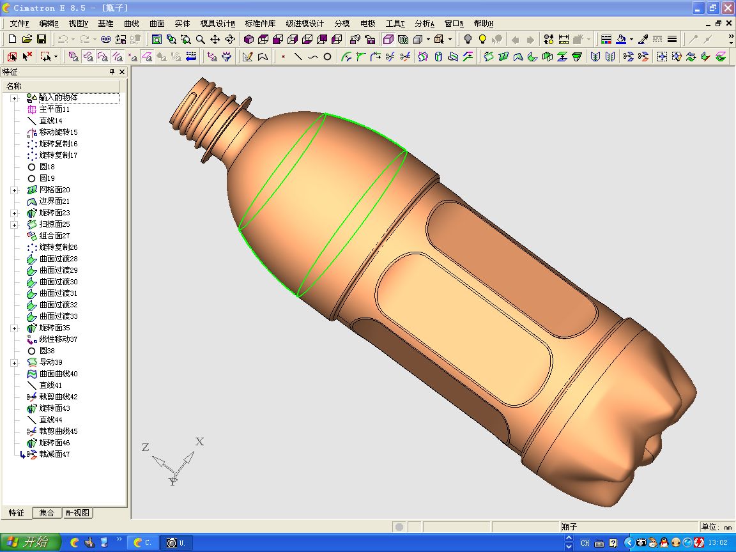Activate the Pan four-arrow tool
The width and height of the screenshot is (736, 552).
point(215,40)
